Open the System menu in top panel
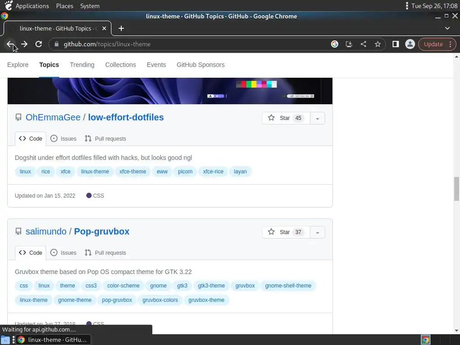The height and width of the screenshot is (345, 460). tap(90, 6)
